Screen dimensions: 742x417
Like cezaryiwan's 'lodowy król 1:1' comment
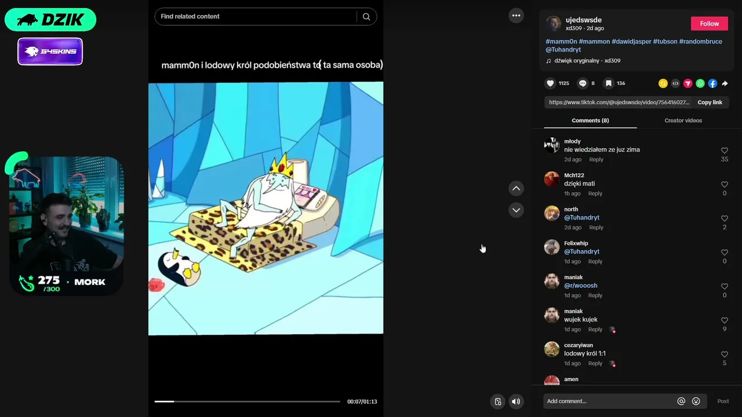724,354
